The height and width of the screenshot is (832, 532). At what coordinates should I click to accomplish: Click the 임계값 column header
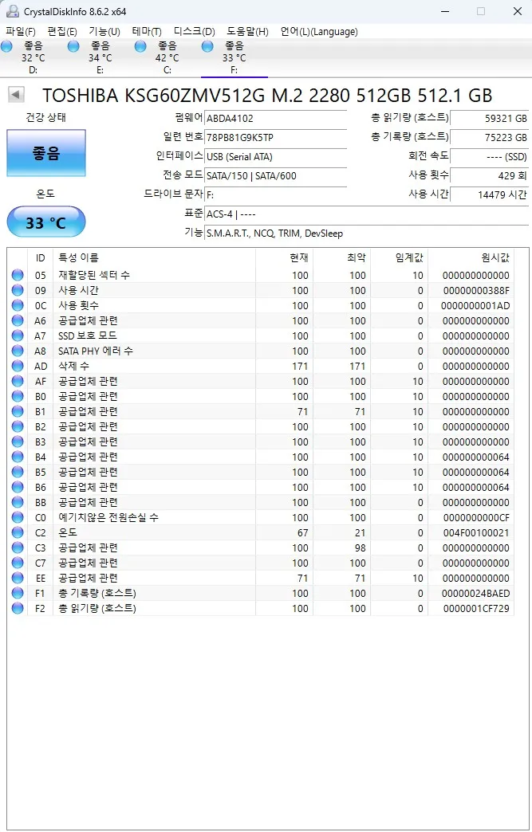coord(400,258)
